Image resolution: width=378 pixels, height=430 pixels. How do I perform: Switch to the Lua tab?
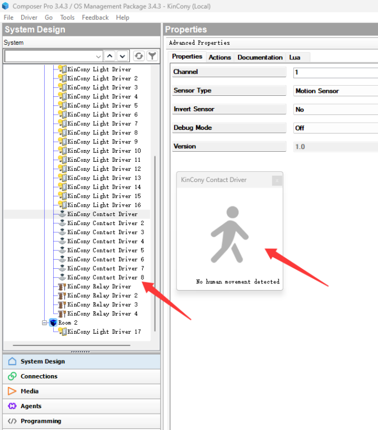pyautogui.click(x=295, y=57)
